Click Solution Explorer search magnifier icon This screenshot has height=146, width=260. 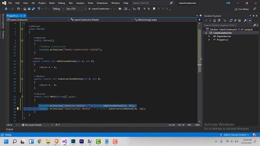[255, 25]
